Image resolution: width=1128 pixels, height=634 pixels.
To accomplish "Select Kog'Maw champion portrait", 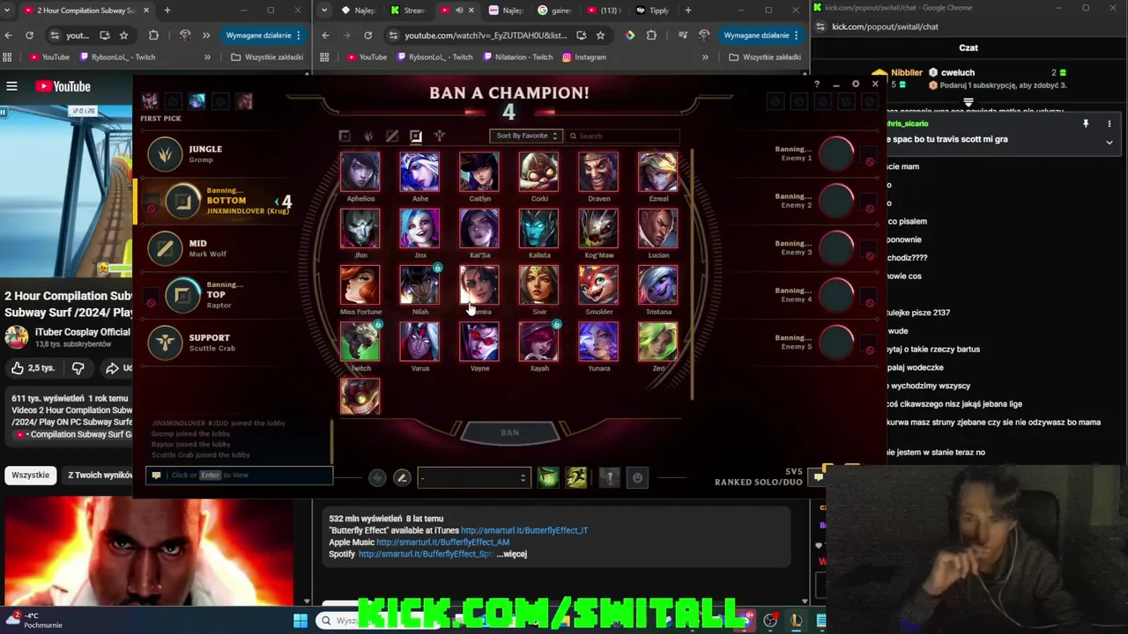I will pos(598,228).
